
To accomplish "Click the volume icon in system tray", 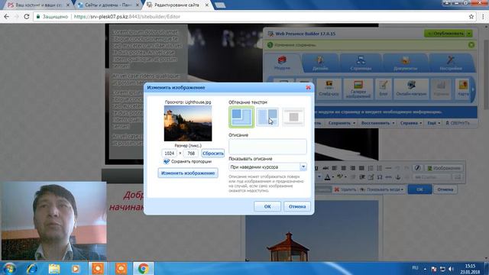I will (x=451, y=269).
